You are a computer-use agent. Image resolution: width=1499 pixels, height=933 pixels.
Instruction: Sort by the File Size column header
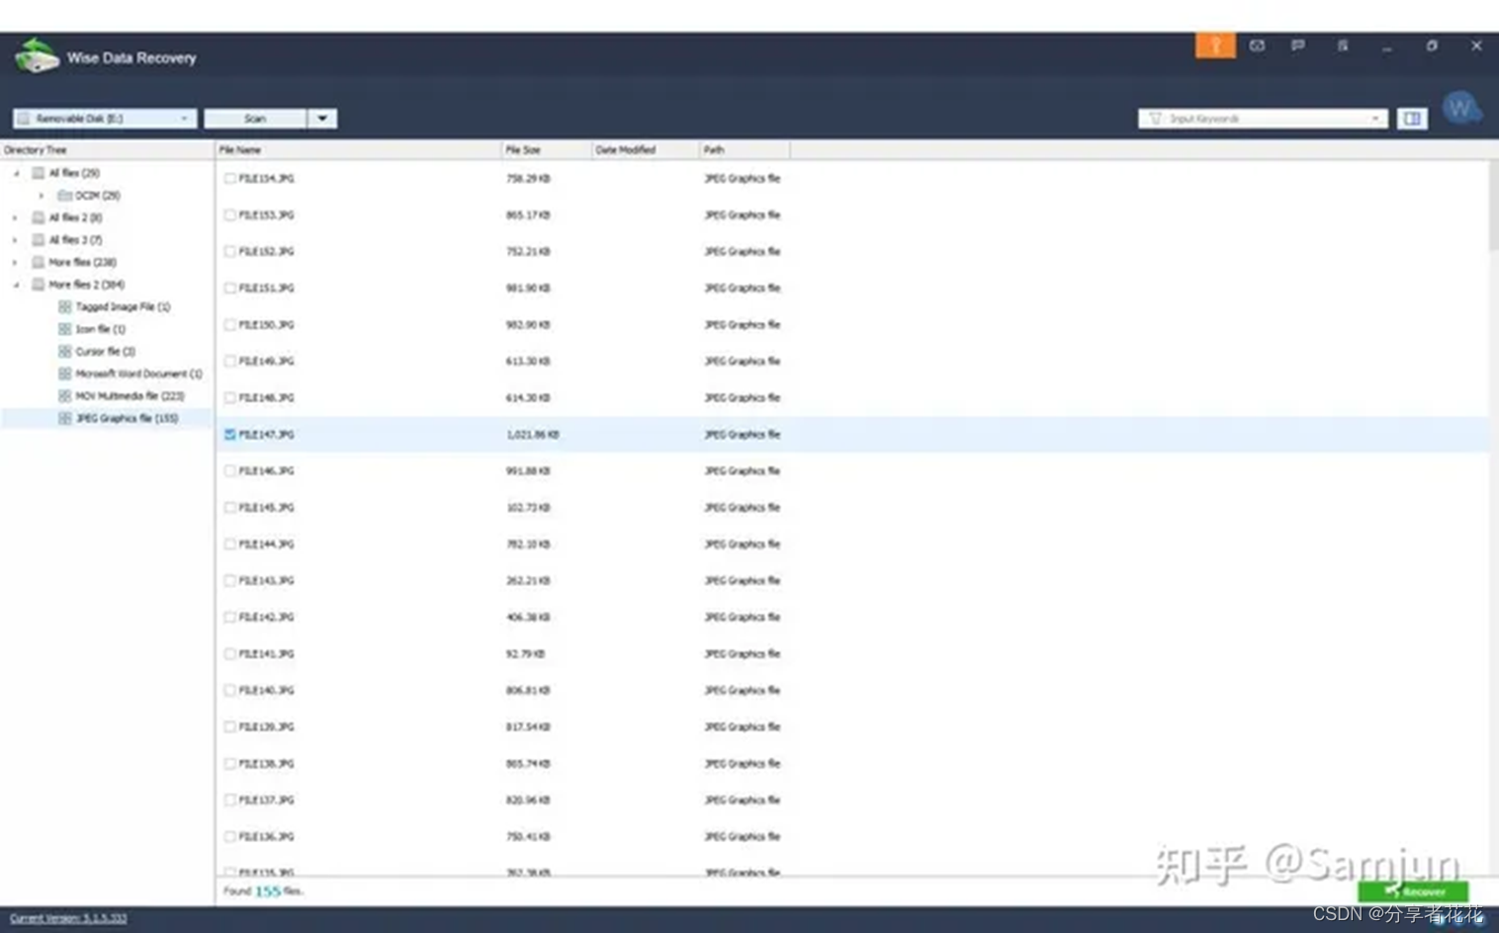[x=547, y=150]
